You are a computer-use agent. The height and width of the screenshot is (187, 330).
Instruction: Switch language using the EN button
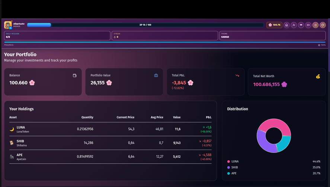(x=301, y=25)
